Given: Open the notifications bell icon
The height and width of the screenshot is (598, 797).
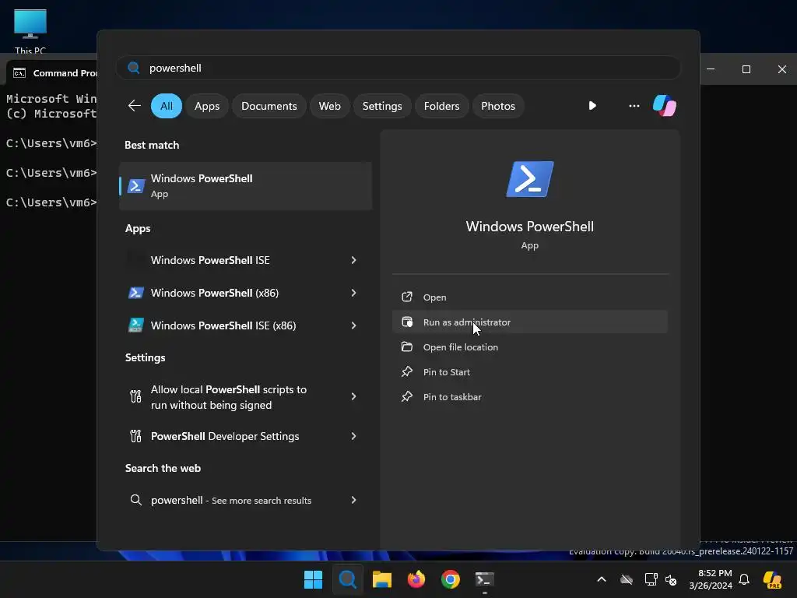Looking at the screenshot, I should point(744,579).
